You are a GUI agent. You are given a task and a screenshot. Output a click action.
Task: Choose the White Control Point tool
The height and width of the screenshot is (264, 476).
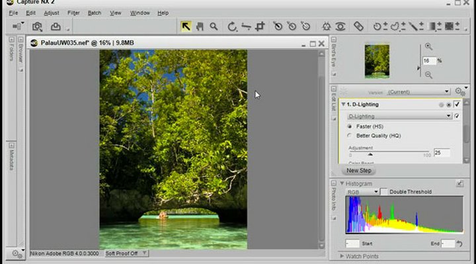point(305,26)
